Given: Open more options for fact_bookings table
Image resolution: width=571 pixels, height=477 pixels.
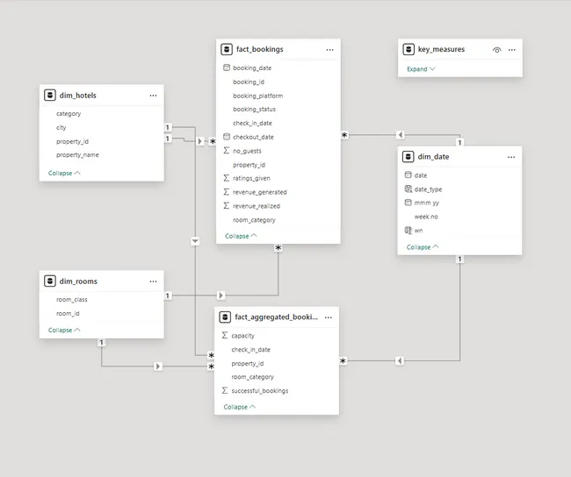Looking at the screenshot, I should (x=330, y=50).
